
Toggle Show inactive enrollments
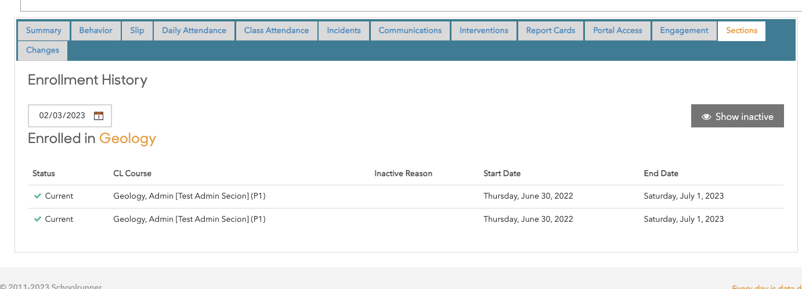click(737, 116)
